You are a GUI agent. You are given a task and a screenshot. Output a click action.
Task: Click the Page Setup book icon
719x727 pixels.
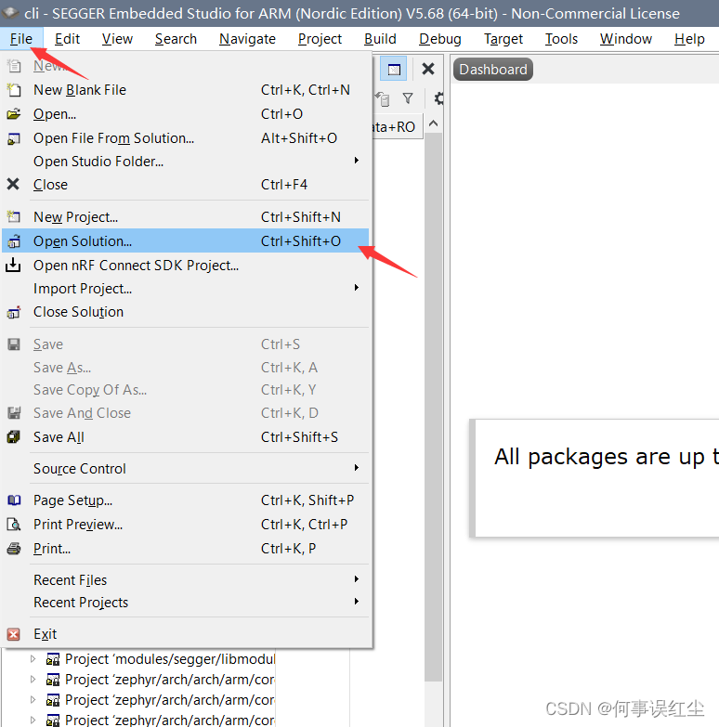pyautogui.click(x=14, y=500)
